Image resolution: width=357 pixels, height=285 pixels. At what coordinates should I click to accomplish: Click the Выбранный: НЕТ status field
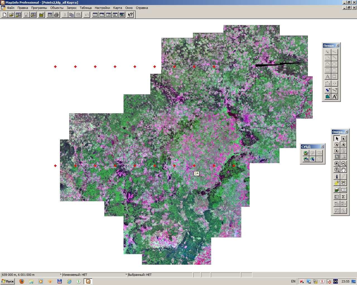pos(160,275)
